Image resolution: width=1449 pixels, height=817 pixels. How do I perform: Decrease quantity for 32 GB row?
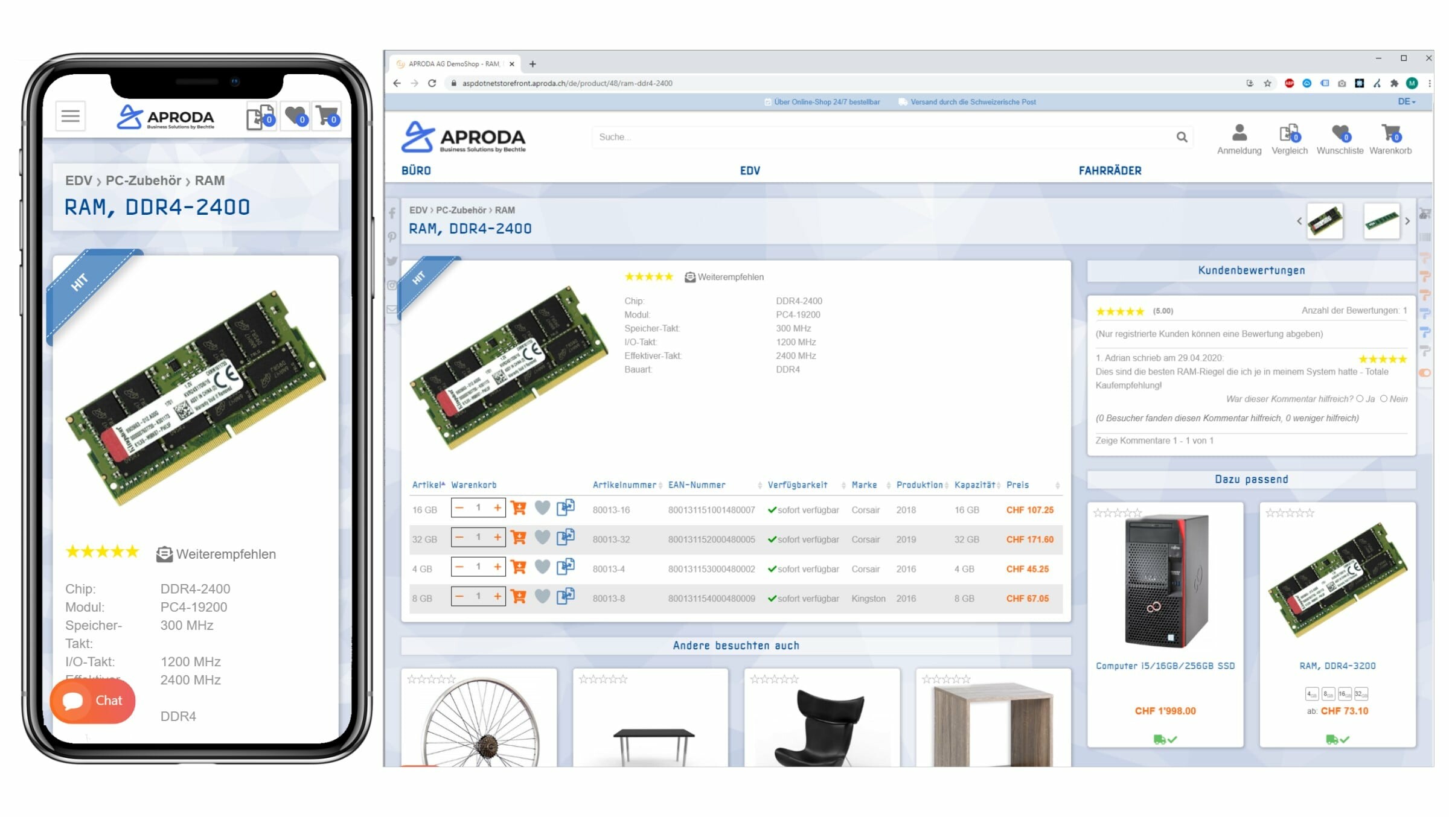coord(459,537)
